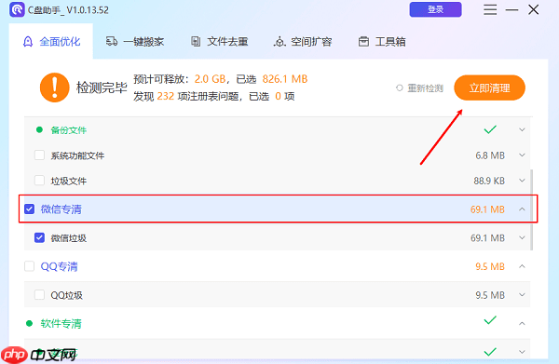The width and height of the screenshot is (559, 364).
Task: Click the C盘助手_V1.0.13.52 title text
Action: (68, 10)
